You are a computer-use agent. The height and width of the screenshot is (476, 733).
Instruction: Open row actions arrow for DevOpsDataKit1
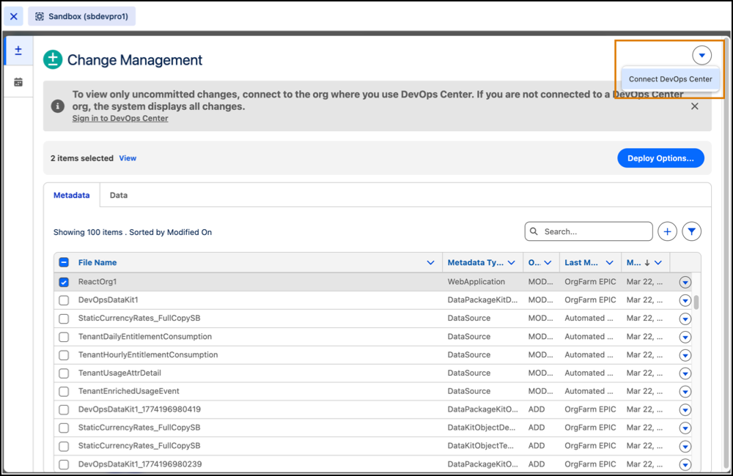point(685,300)
